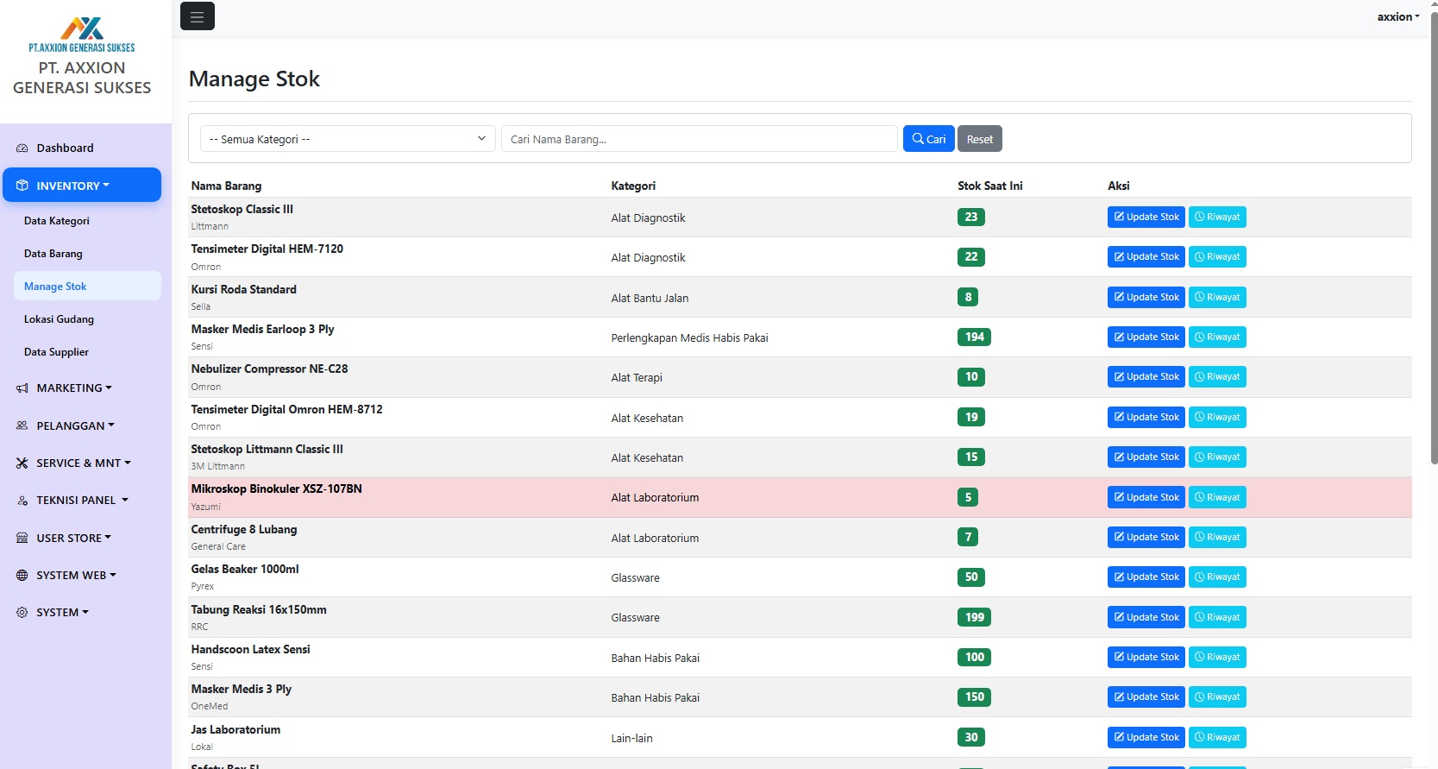Open Riwayat for Jas Laboratorium
The width and height of the screenshot is (1438, 769).
click(1217, 738)
